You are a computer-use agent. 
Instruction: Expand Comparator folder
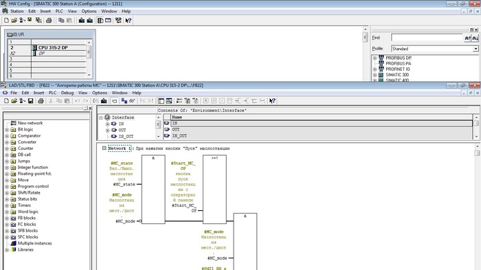[7, 136]
